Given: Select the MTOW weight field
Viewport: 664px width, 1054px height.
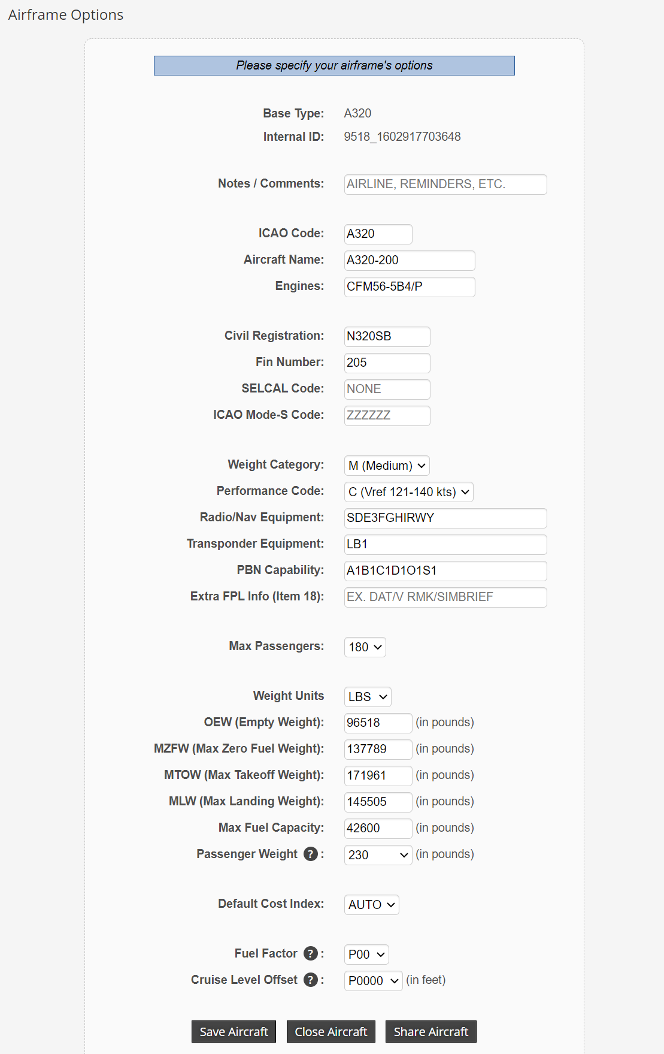Looking at the screenshot, I should tap(378, 775).
